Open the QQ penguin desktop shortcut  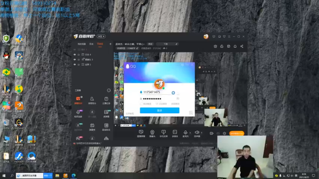pos(6,56)
